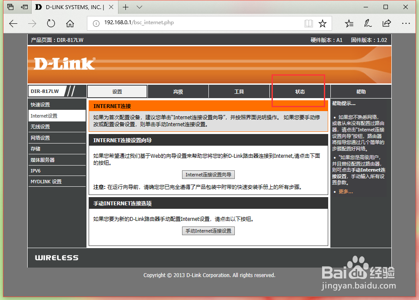Click the 硬件版本 : A1 text
The width and height of the screenshot is (419, 300).
tap(326, 40)
